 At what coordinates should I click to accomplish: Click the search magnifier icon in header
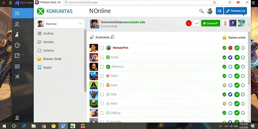[201, 11]
